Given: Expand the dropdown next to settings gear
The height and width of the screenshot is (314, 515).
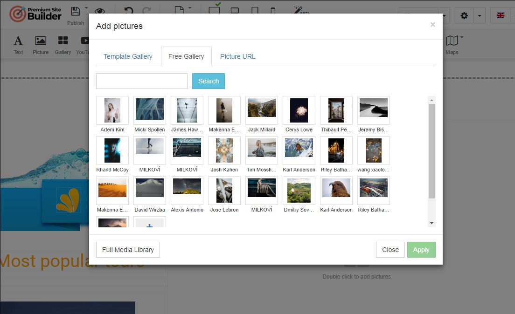Looking at the screenshot, I should (x=480, y=15).
